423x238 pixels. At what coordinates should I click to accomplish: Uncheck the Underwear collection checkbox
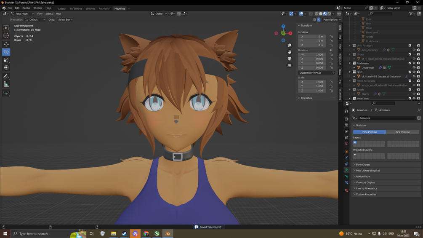pyautogui.click(x=410, y=63)
